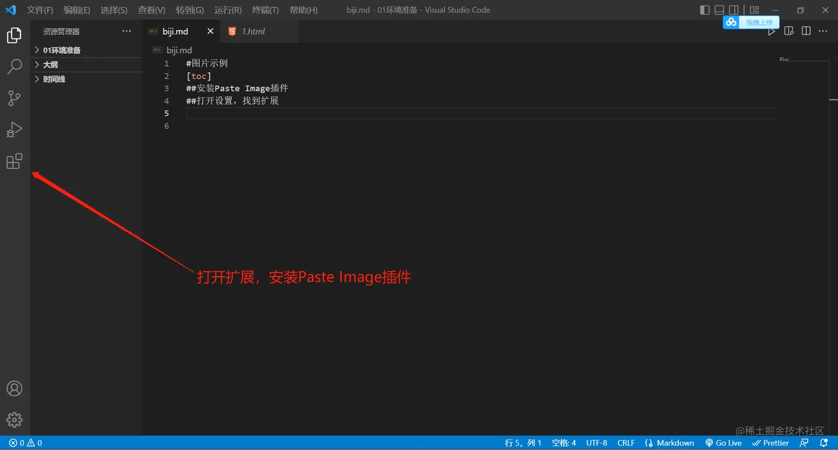Click the HTML5 icon of 1.html tab
Viewport: 838px width, 450px height.
(232, 32)
